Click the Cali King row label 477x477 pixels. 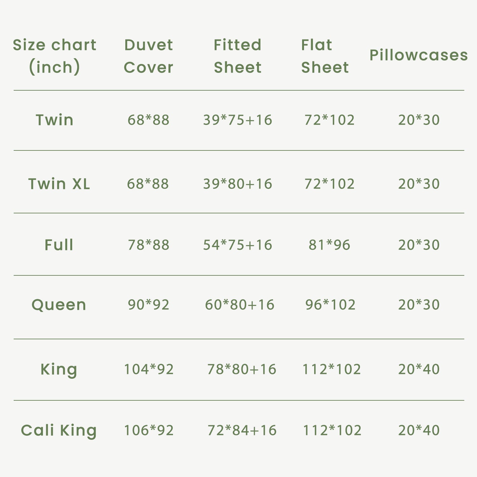tap(59, 430)
